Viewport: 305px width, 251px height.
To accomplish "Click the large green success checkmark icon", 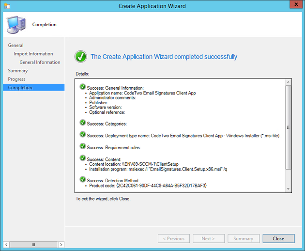I will click(x=81, y=57).
